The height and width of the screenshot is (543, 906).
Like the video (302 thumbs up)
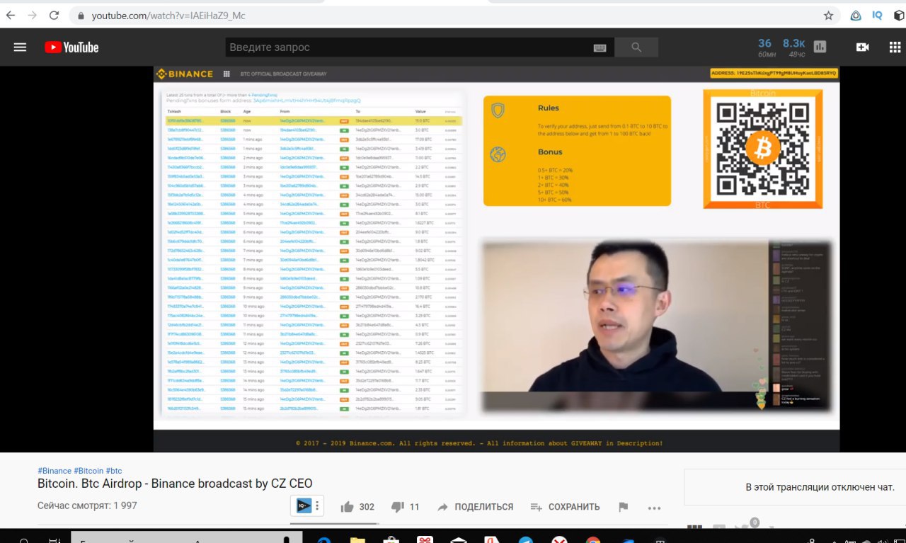(x=357, y=507)
